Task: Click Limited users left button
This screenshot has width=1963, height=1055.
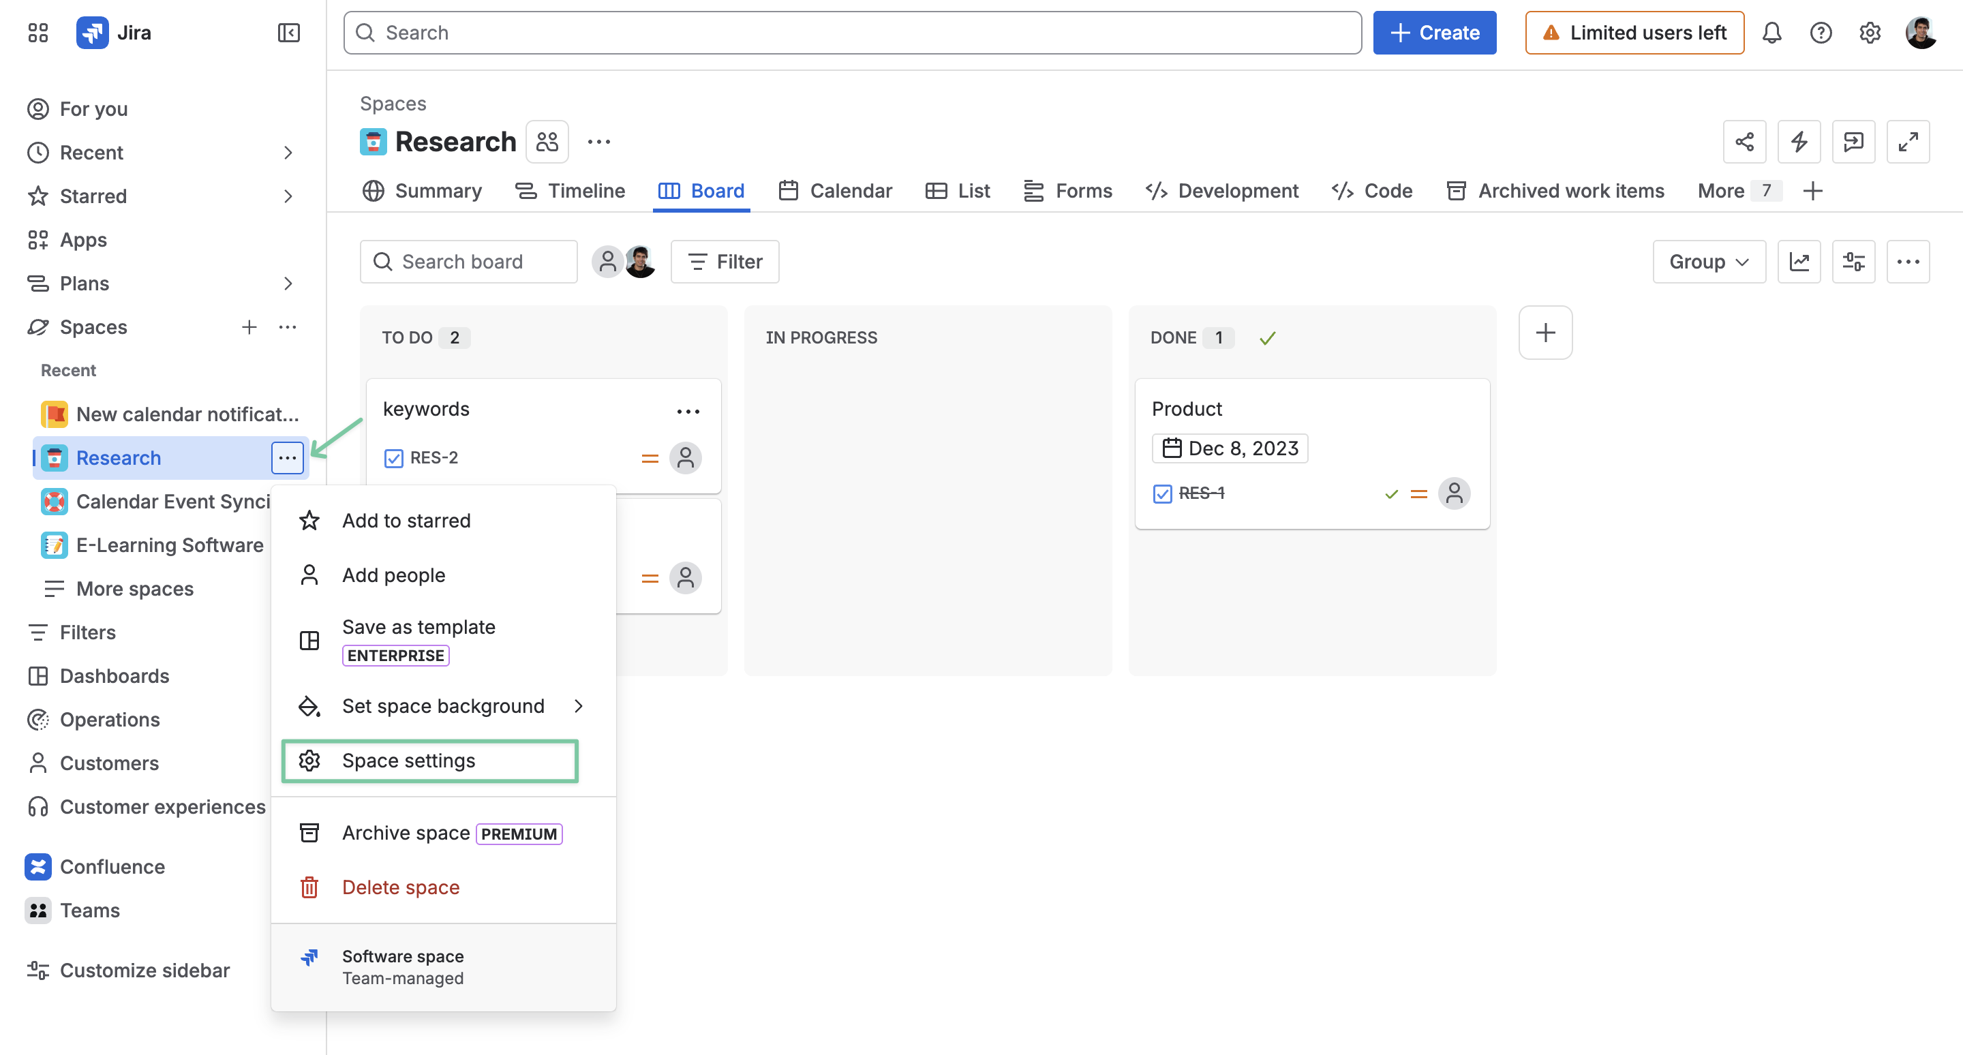Action: click(1634, 33)
